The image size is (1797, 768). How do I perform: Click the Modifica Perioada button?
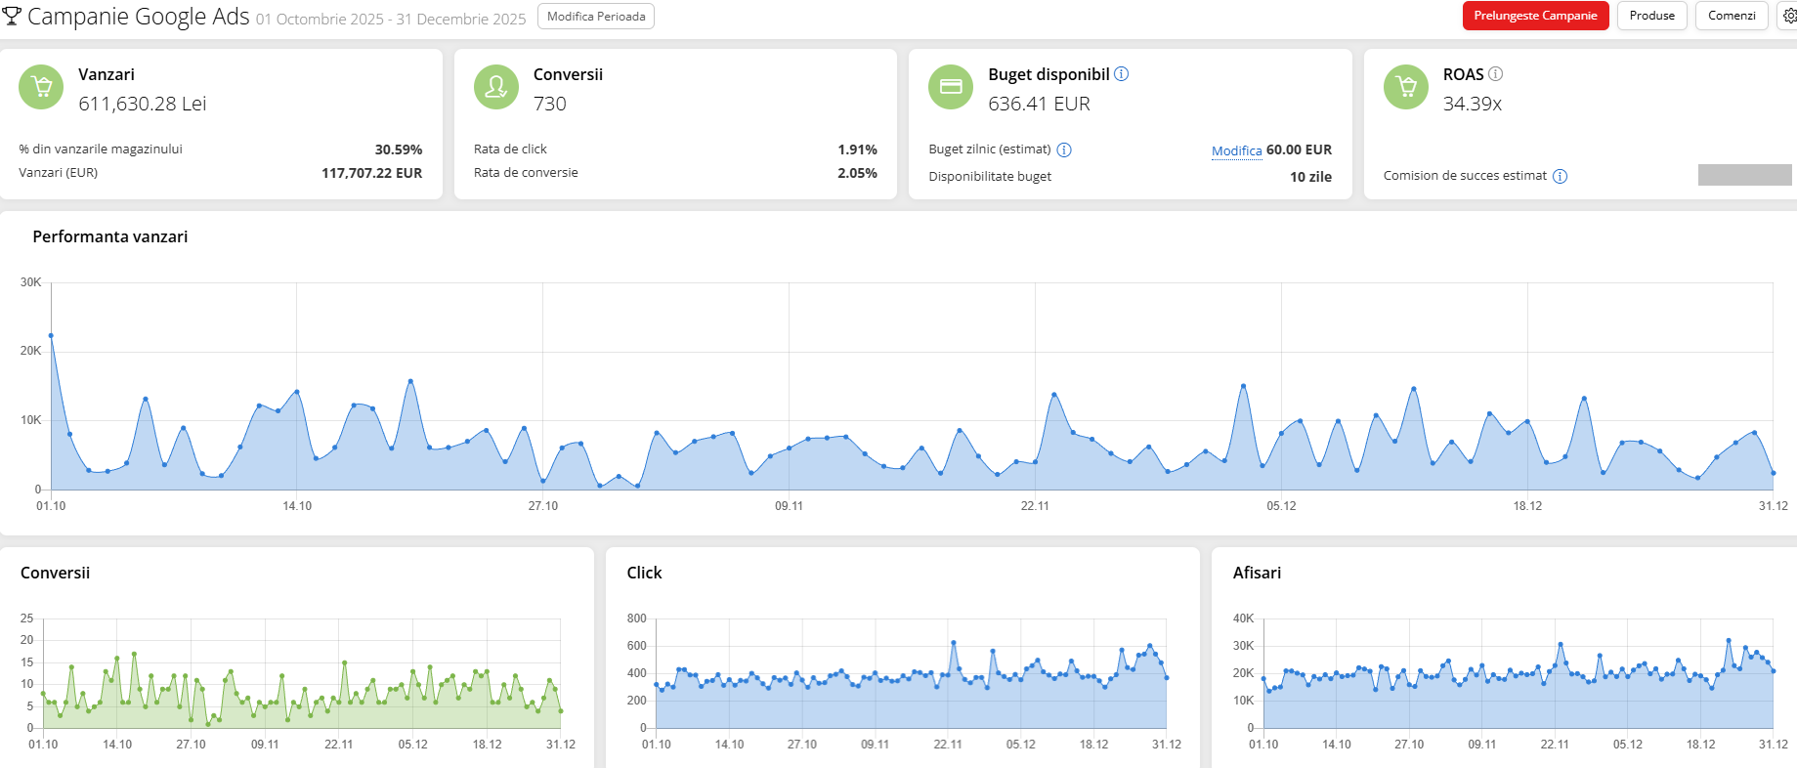pos(596,17)
